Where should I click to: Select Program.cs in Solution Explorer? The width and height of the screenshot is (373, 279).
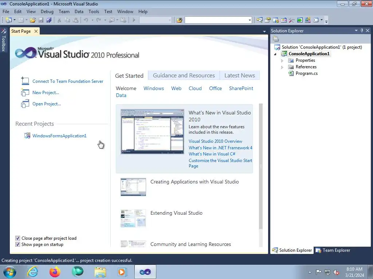tap(306, 73)
